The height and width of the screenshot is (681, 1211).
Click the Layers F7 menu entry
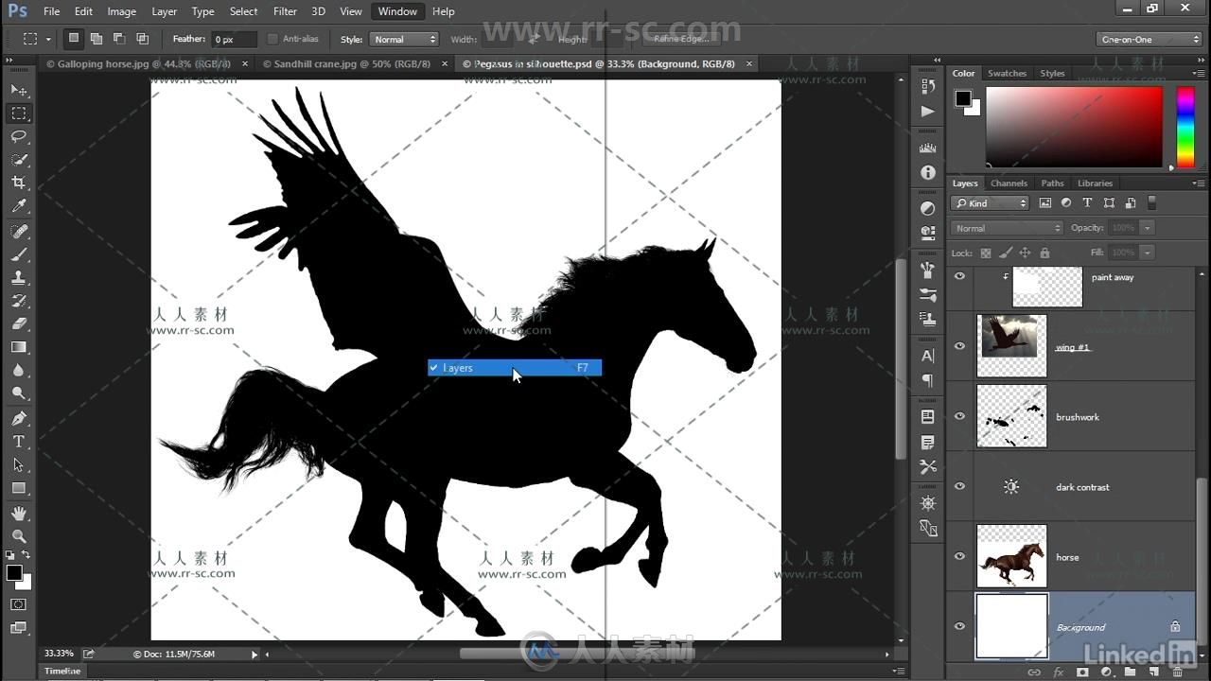point(515,368)
